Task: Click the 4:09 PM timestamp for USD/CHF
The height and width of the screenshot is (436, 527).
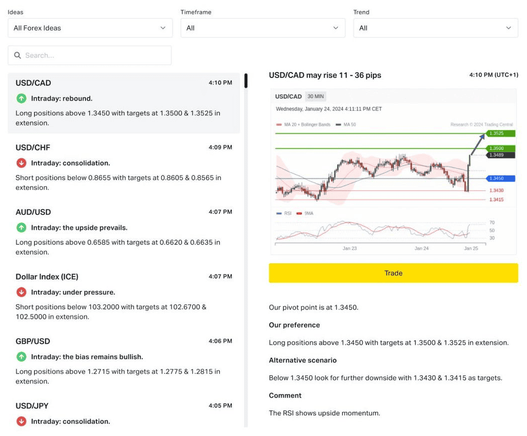Action: pos(220,147)
